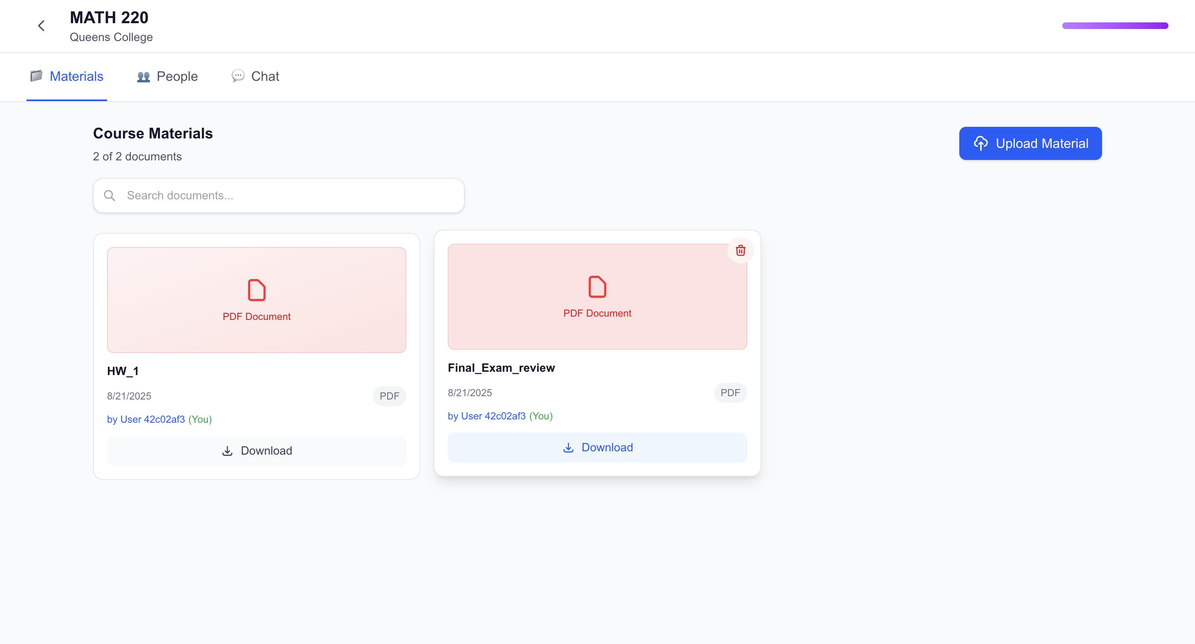The height and width of the screenshot is (644, 1195).
Task: Click the Materials folder icon
Action: (x=36, y=76)
